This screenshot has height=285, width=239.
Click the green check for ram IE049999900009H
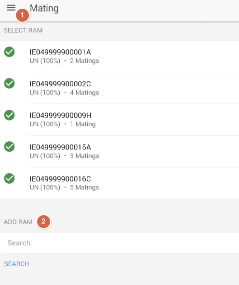[10, 115]
